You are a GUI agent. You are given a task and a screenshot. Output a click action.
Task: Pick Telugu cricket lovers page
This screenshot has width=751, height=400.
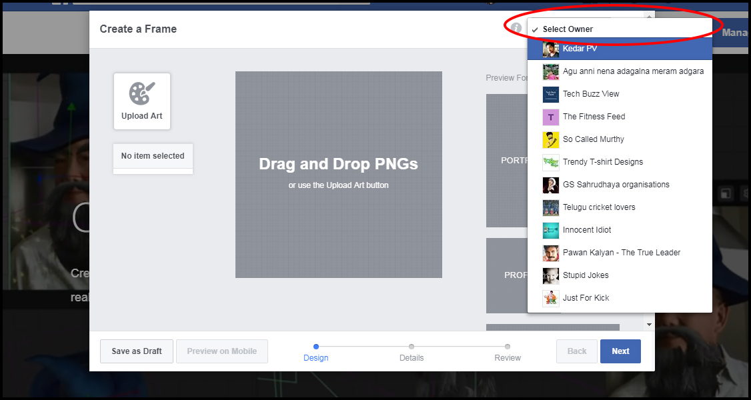click(x=620, y=207)
